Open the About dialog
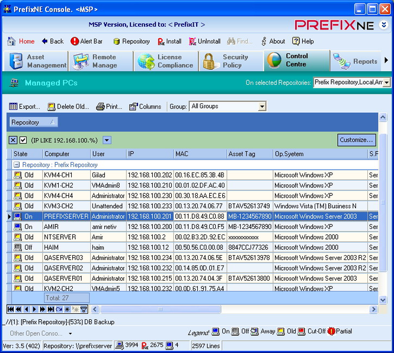The width and height of the screenshot is (394, 353). [273, 42]
